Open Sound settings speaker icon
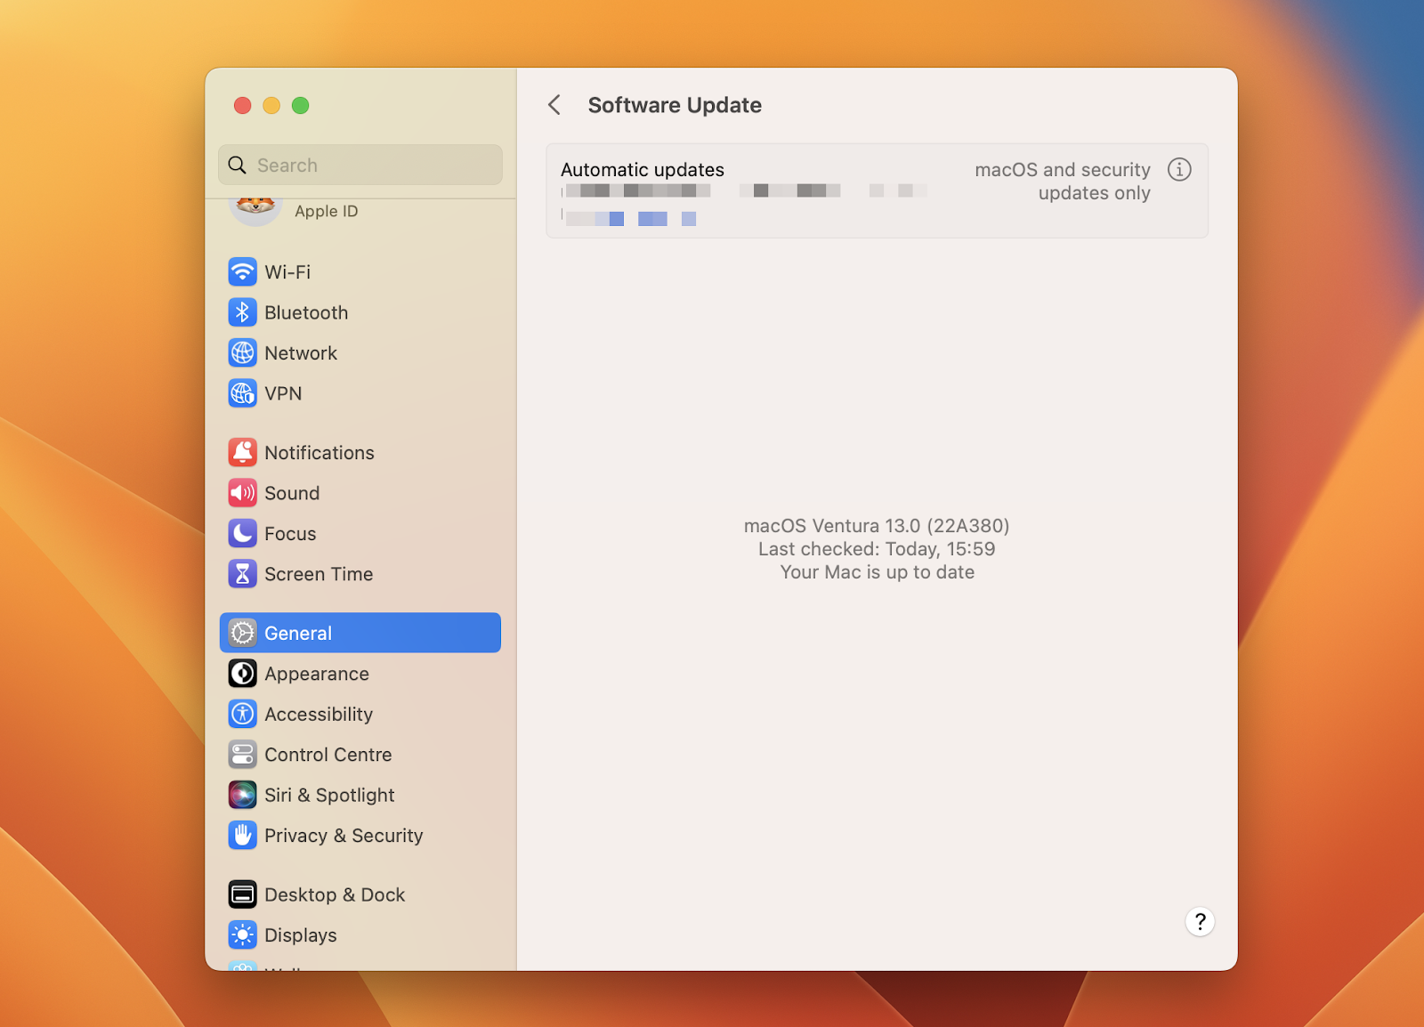Screen dimensions: 1424x1027 tap(242, 493)
